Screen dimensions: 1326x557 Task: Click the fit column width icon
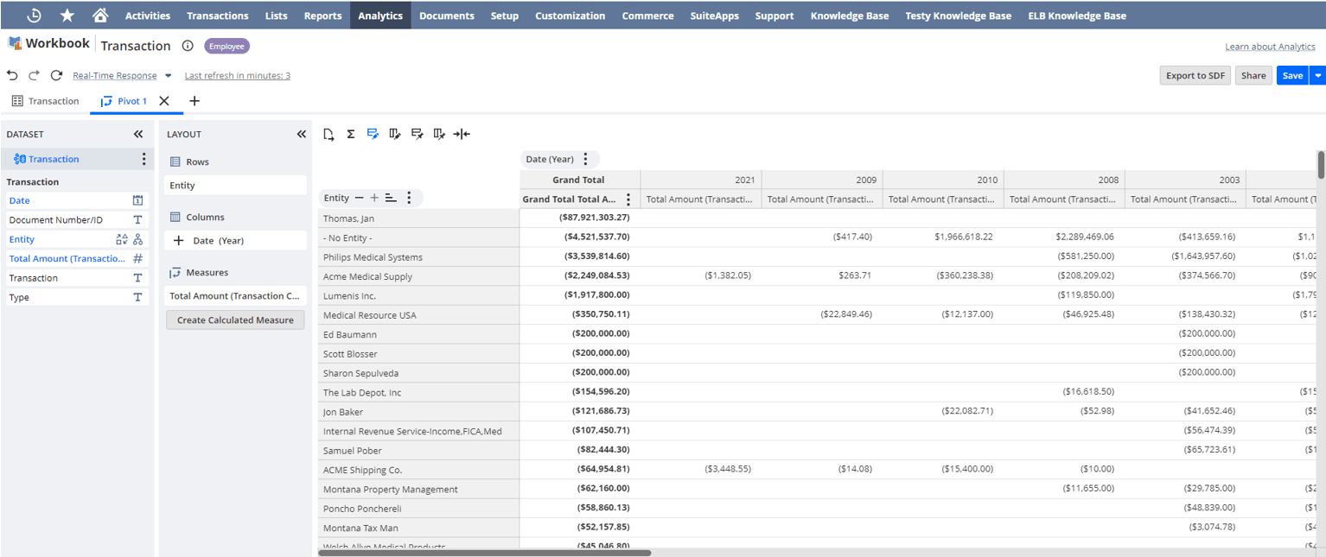[x=462, y=134]
